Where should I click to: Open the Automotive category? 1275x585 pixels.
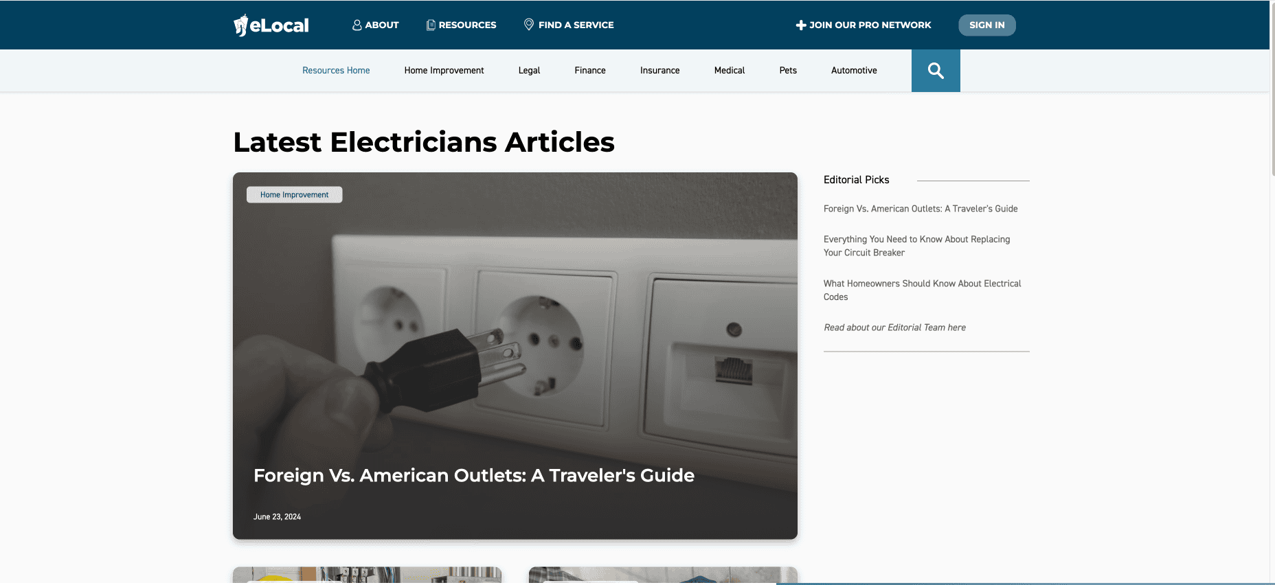pyautogui.click(x=854, y=71)
